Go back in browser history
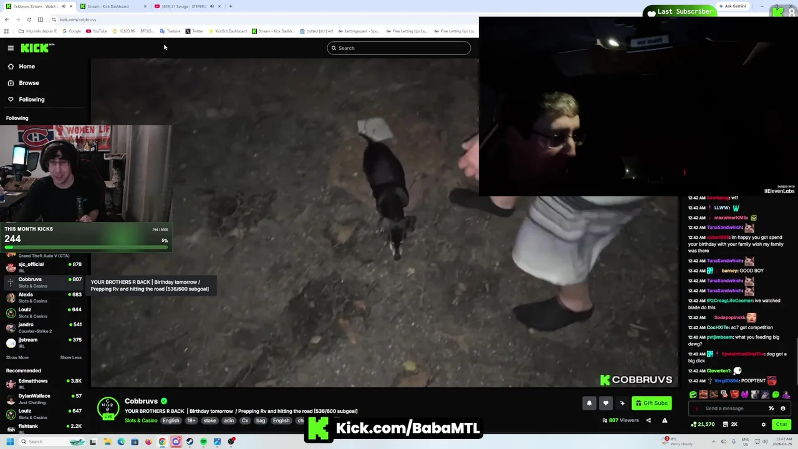This screenshot has width=798, height=449. click(7, 20)
